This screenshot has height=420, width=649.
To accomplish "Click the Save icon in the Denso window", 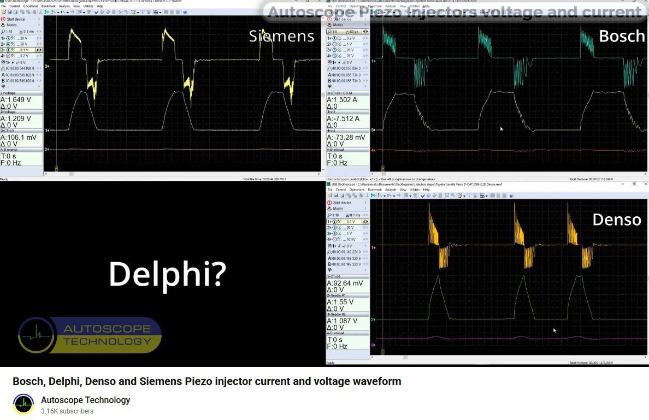I will tap(335, 196).
